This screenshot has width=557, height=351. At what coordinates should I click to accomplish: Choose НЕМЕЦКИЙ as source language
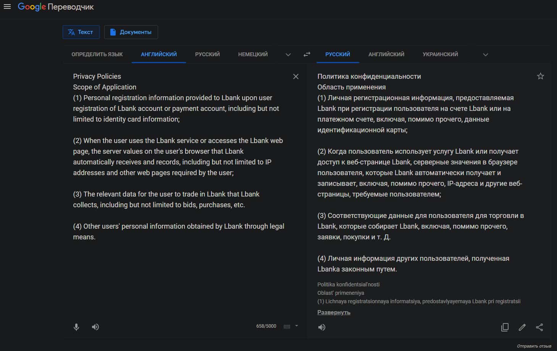pos(253,54)
